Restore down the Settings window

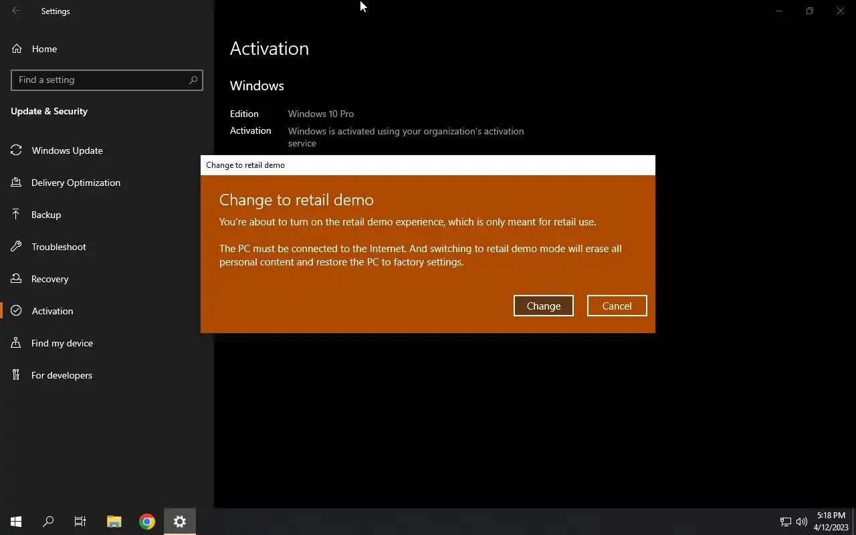(809, 11)
